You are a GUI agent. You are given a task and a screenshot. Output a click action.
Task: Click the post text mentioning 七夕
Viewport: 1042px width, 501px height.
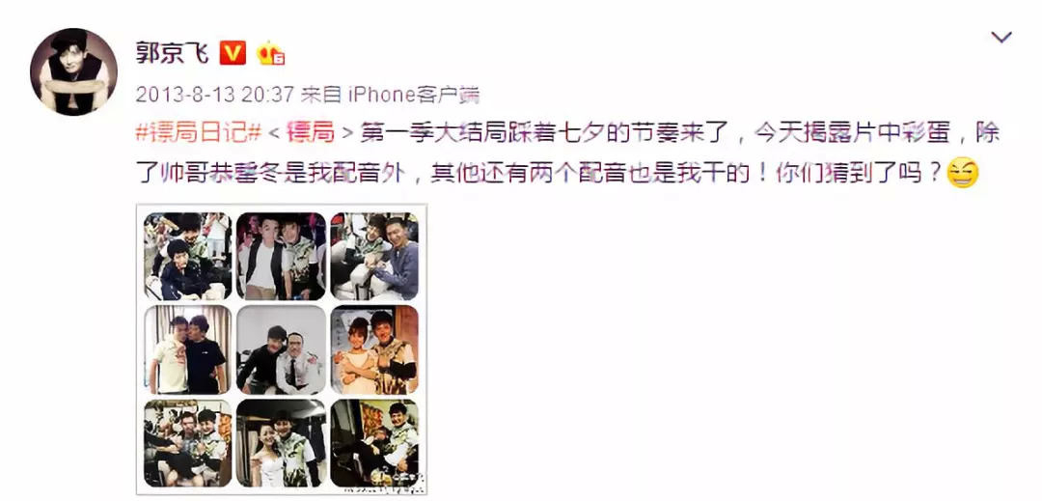point(680,135)
